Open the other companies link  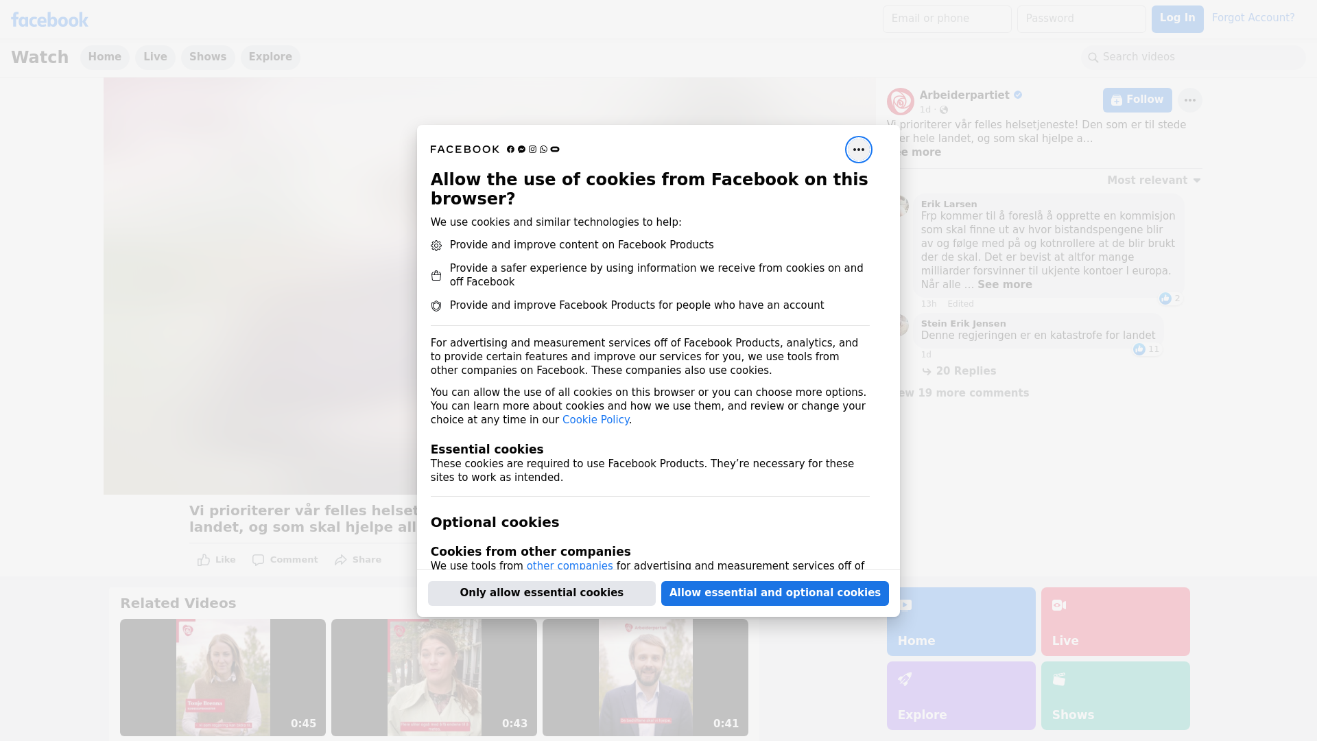569,566
